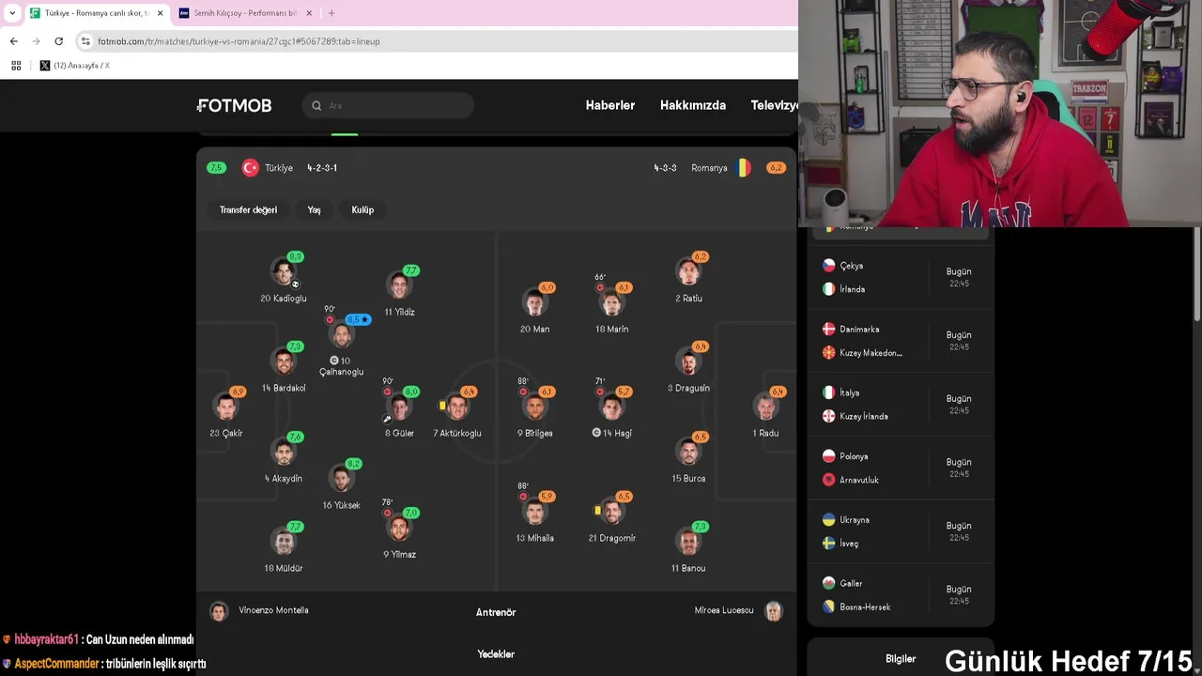
Task: Click the search magnifier icon
Action: tap(316, 106)
